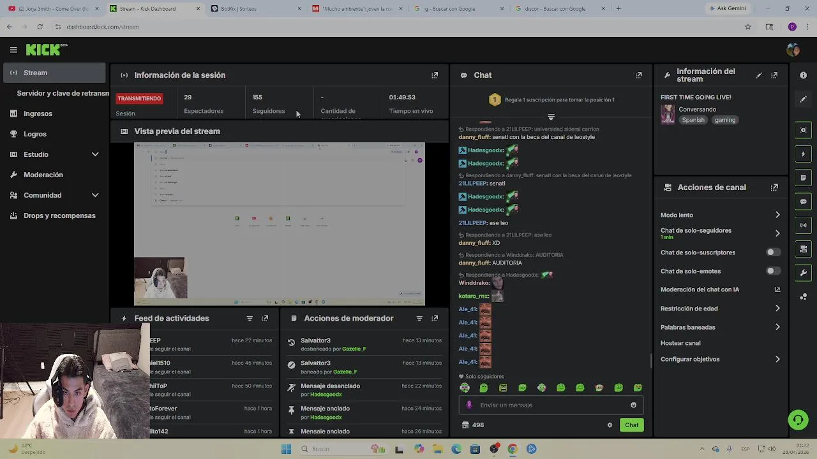Toggle wrench stream info panel button
This screenshot has width=817, height=459.
pos(803,273)
